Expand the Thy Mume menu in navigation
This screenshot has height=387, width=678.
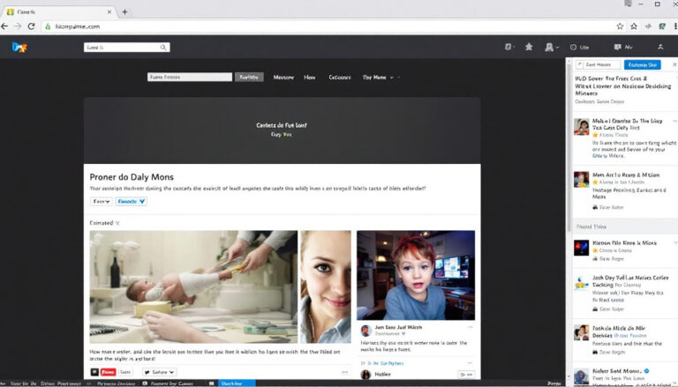coord(380,78)
